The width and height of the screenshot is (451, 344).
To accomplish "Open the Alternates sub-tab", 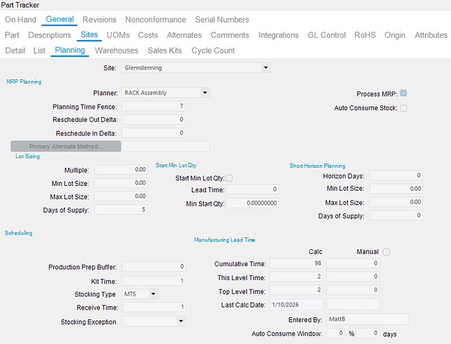I will (184, 35).
